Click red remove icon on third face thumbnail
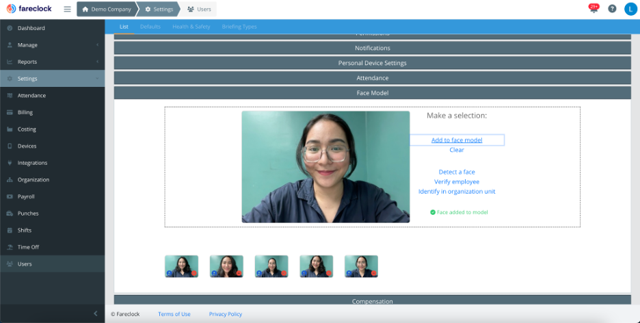640x323 pixels. click(x=284, y=273)
